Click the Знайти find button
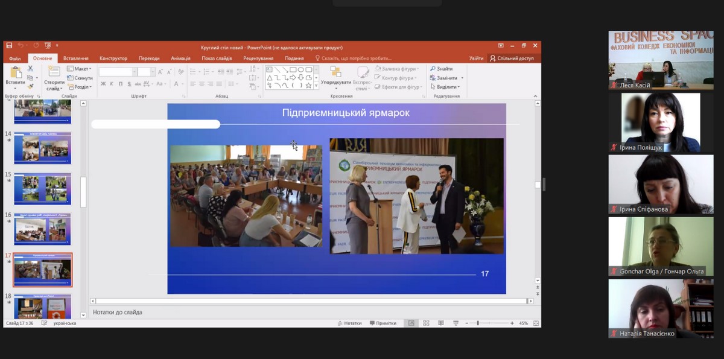724x359 pixels. pos(441,69)
